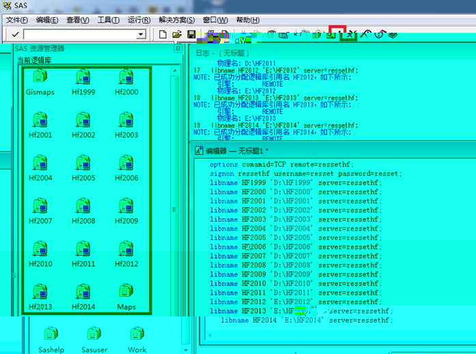The width and height of the screenshot is (476, 354).
Task: Click the Open folder toolbar icon
Action: (x=177, y=34)
